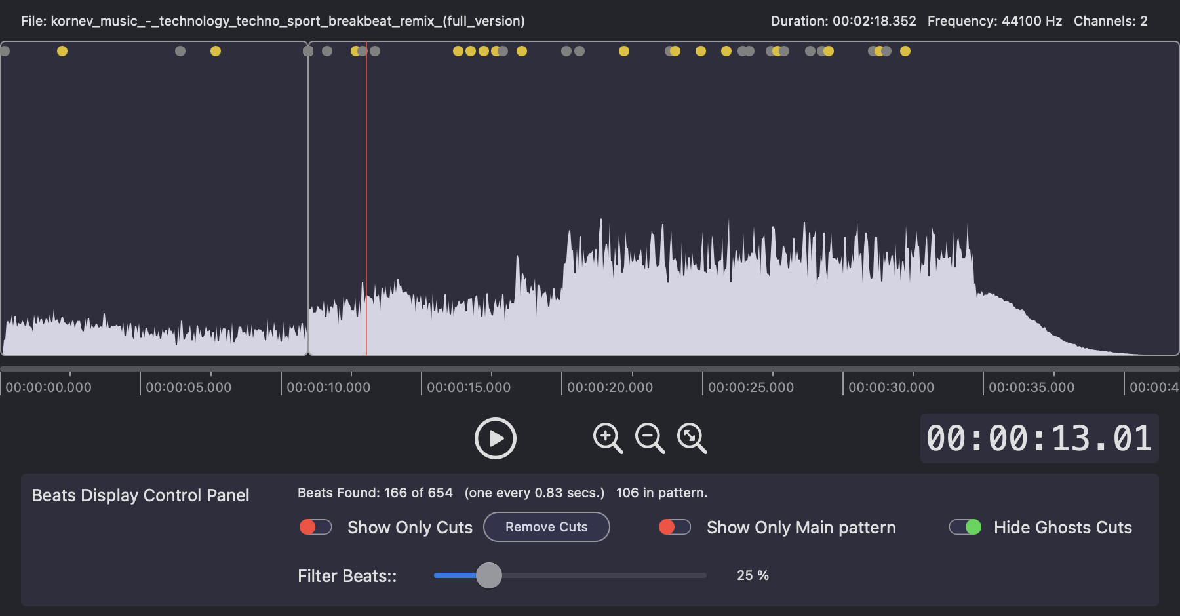Click the 00:00:25.000 ruler label
The width and height of the screenshot is (1180, 616).
(x=751, y=387)
